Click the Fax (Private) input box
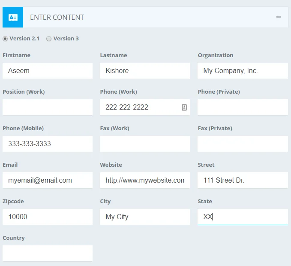The width and height of the screenshot is (291, 266). click(x=242, y=144)
